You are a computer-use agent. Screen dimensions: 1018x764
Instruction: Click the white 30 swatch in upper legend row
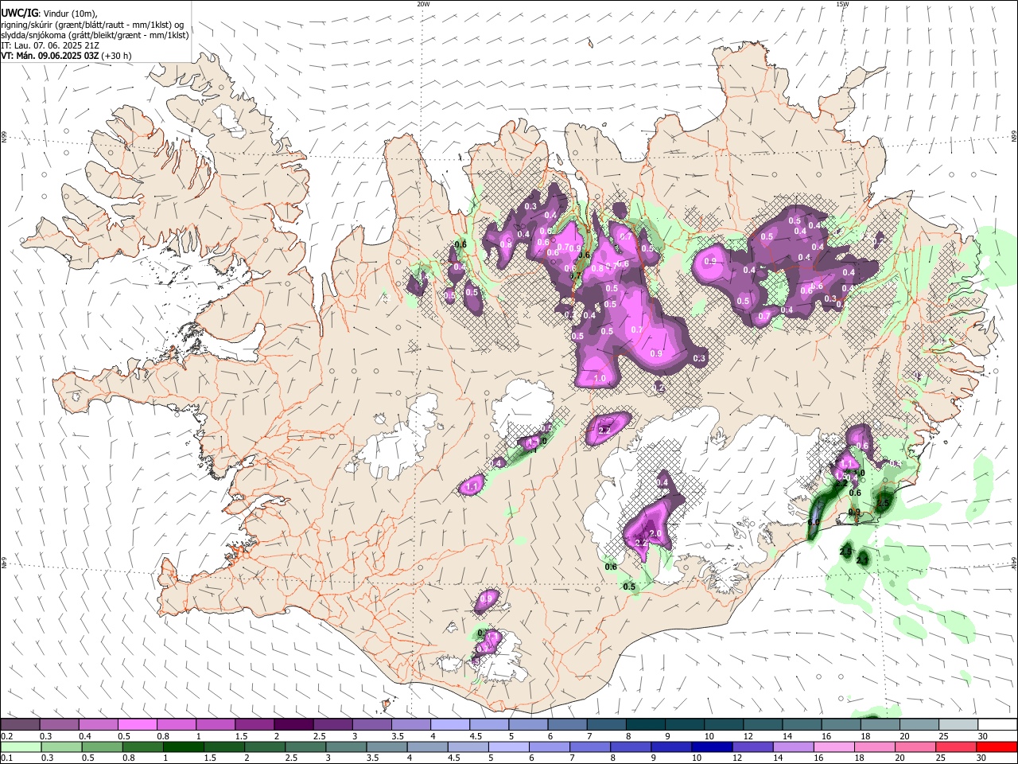(996, 725)
